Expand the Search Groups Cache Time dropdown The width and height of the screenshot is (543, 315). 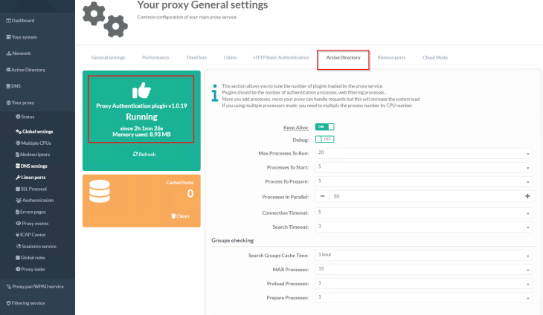click(422, 255)
